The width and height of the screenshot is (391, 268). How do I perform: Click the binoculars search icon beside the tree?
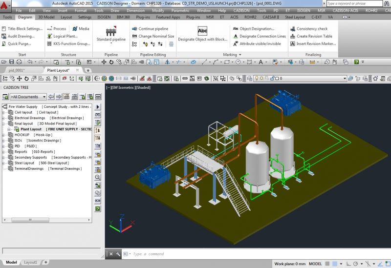pos(97,115)
